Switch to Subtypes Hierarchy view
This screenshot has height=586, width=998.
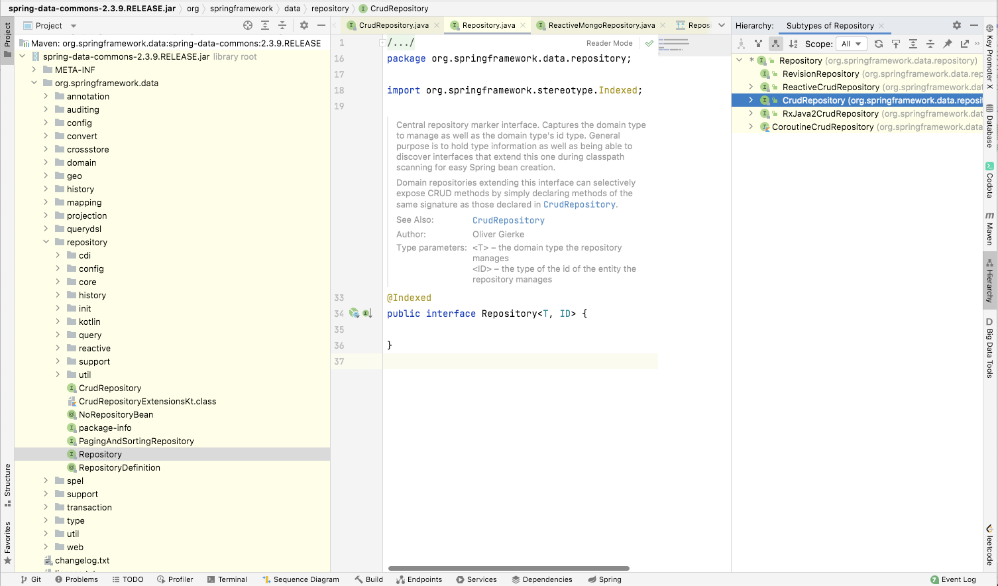(775, 44)
